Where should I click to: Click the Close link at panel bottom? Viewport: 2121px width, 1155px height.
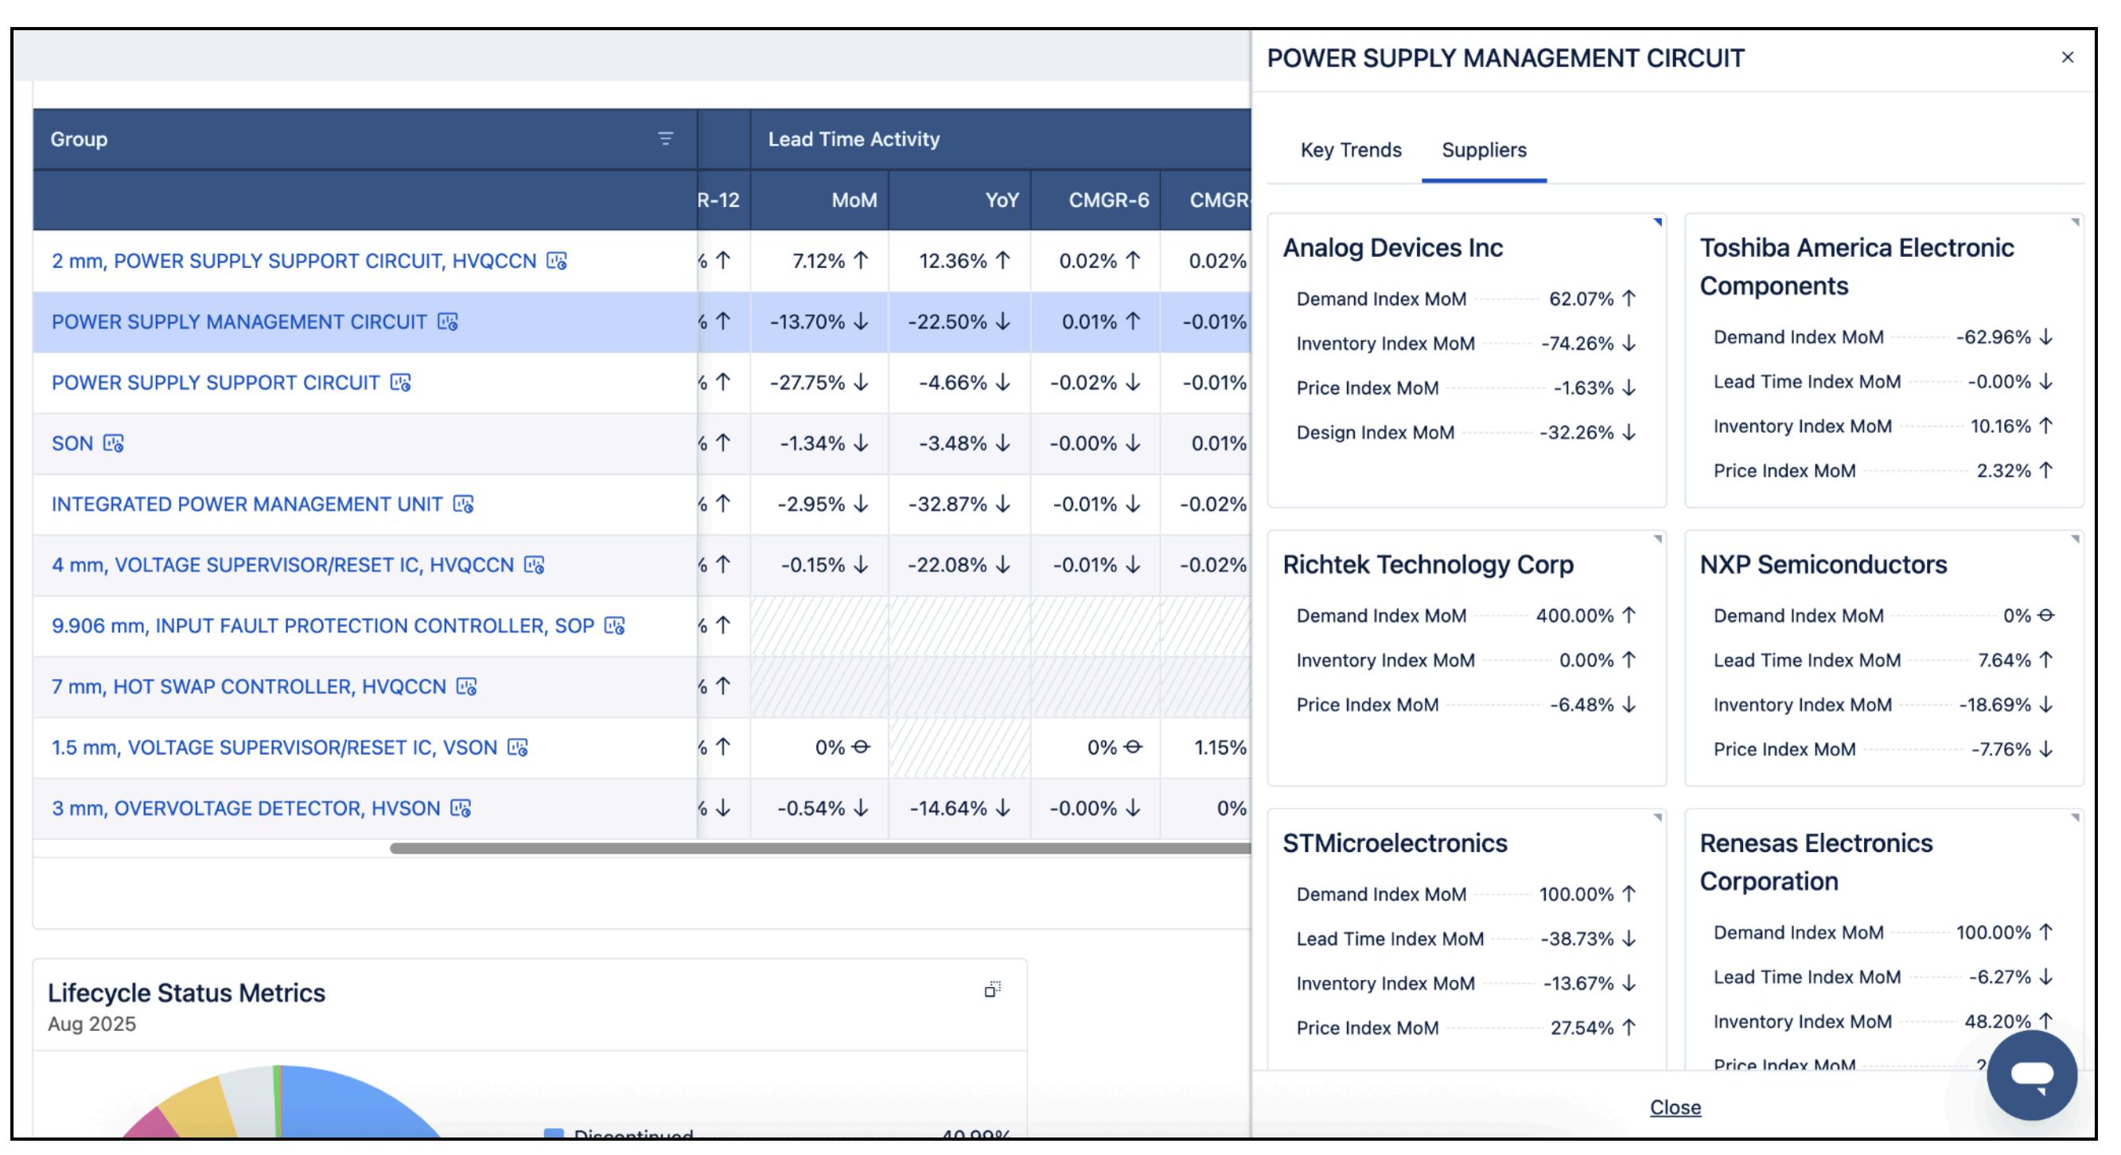tap(1675, 1108)
